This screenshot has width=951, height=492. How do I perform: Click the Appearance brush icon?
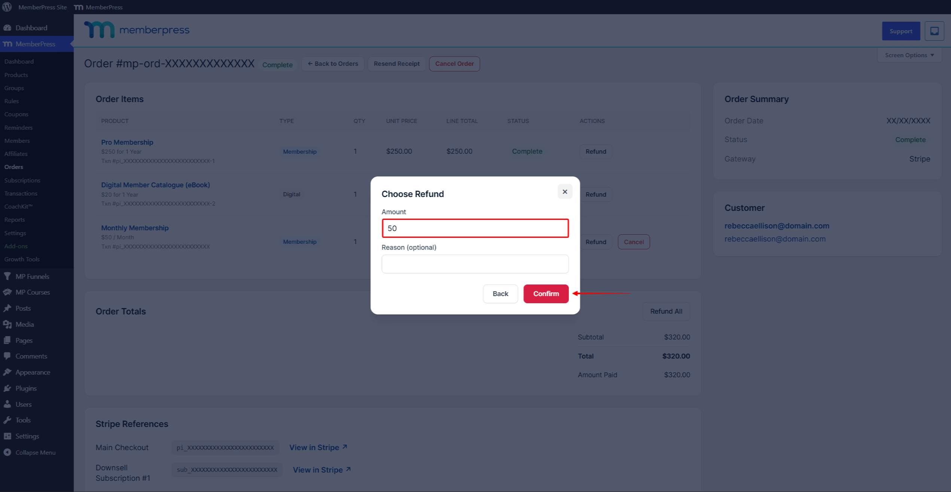[x=7, y=372]
